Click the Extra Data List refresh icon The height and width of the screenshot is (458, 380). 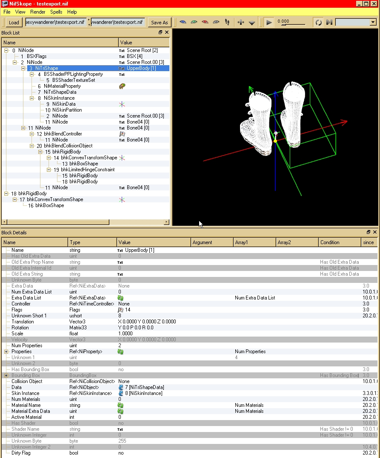(120, 298)
